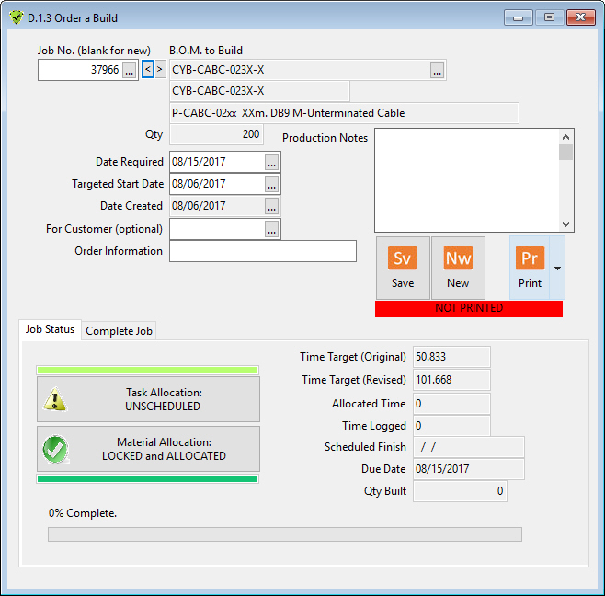Click the window title bar app icon
Viewport: 605px width, 596px height.
[16, 17]
